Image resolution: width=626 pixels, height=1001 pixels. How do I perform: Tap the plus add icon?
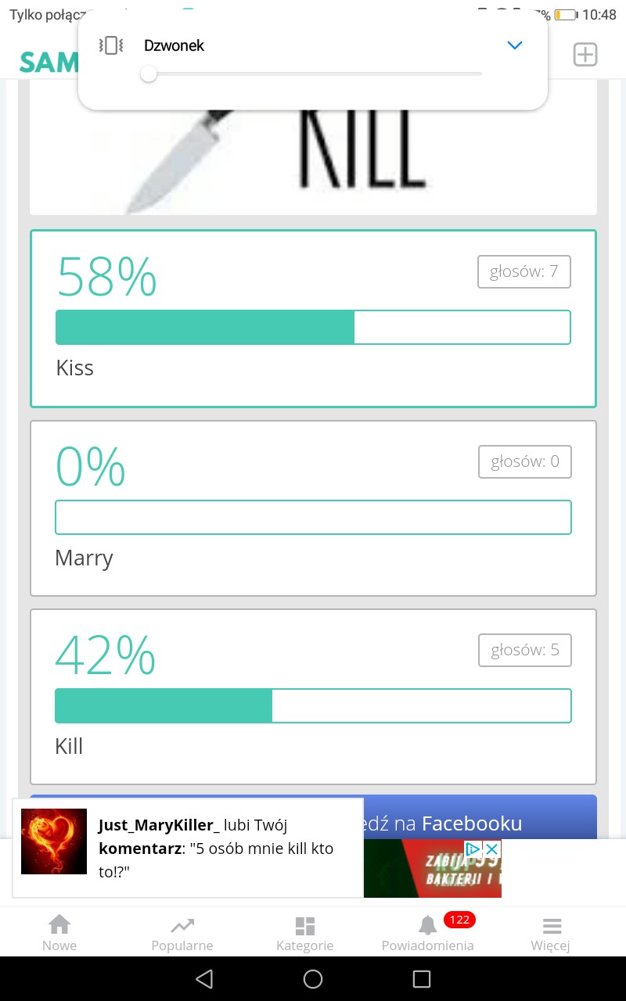pos(585,55)
